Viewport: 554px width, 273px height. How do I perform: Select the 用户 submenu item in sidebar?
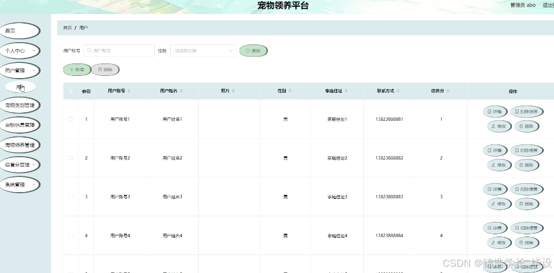coord(20,87)
